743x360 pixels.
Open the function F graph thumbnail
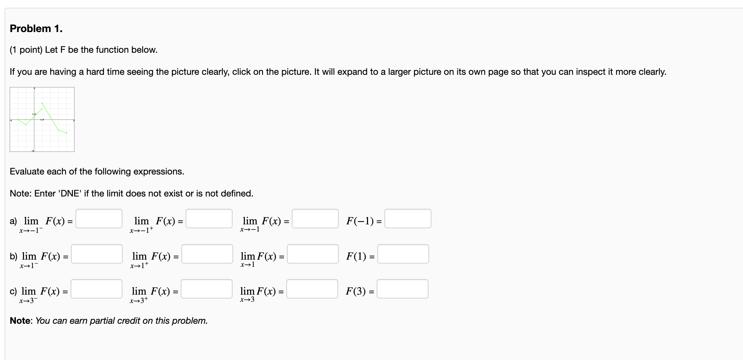click(42, 119)
